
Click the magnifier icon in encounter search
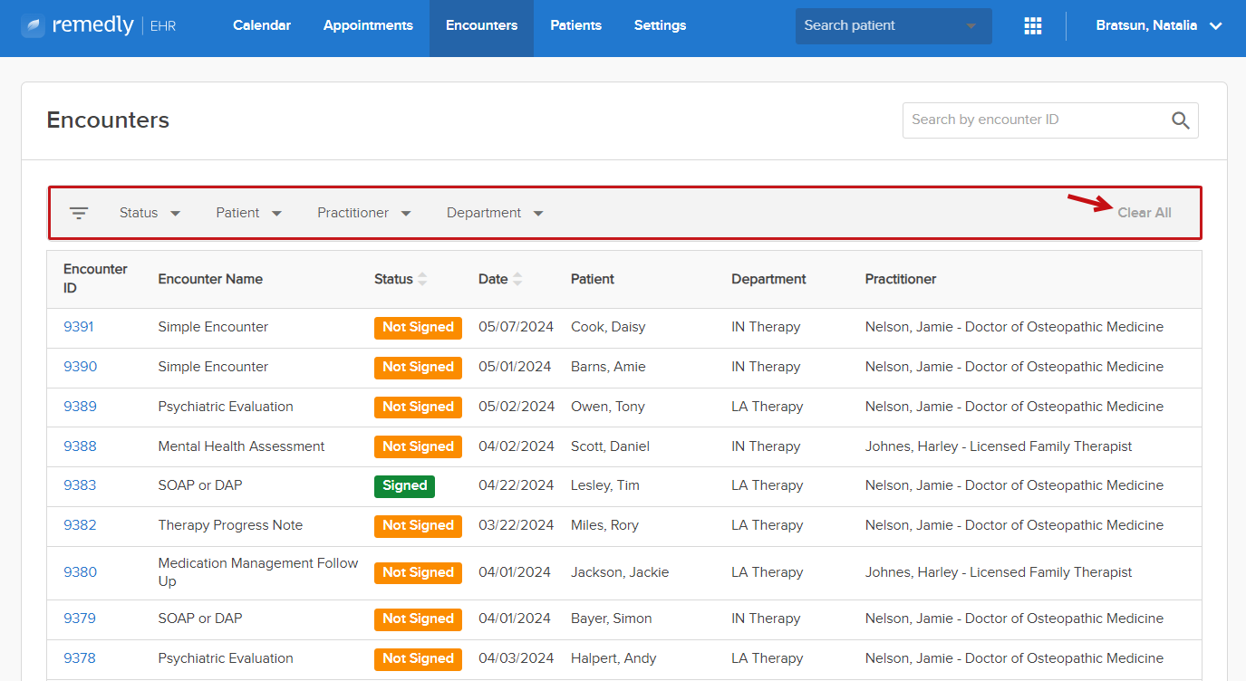tap(1180, 120)
